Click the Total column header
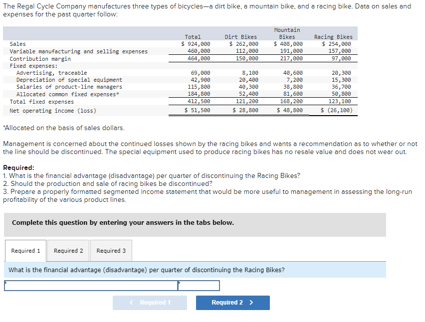This screenshot has width=425, height=322. coord(193,37)
